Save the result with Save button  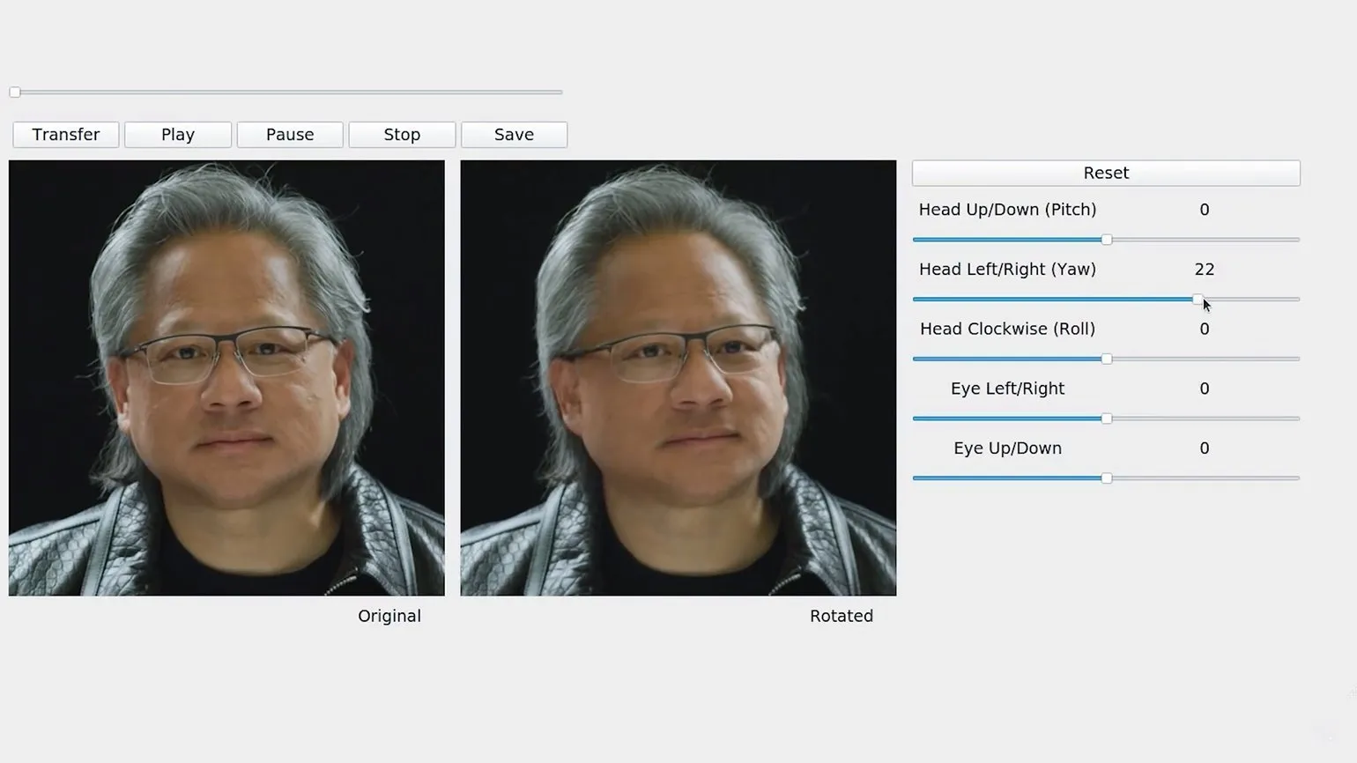pos(514,135)
